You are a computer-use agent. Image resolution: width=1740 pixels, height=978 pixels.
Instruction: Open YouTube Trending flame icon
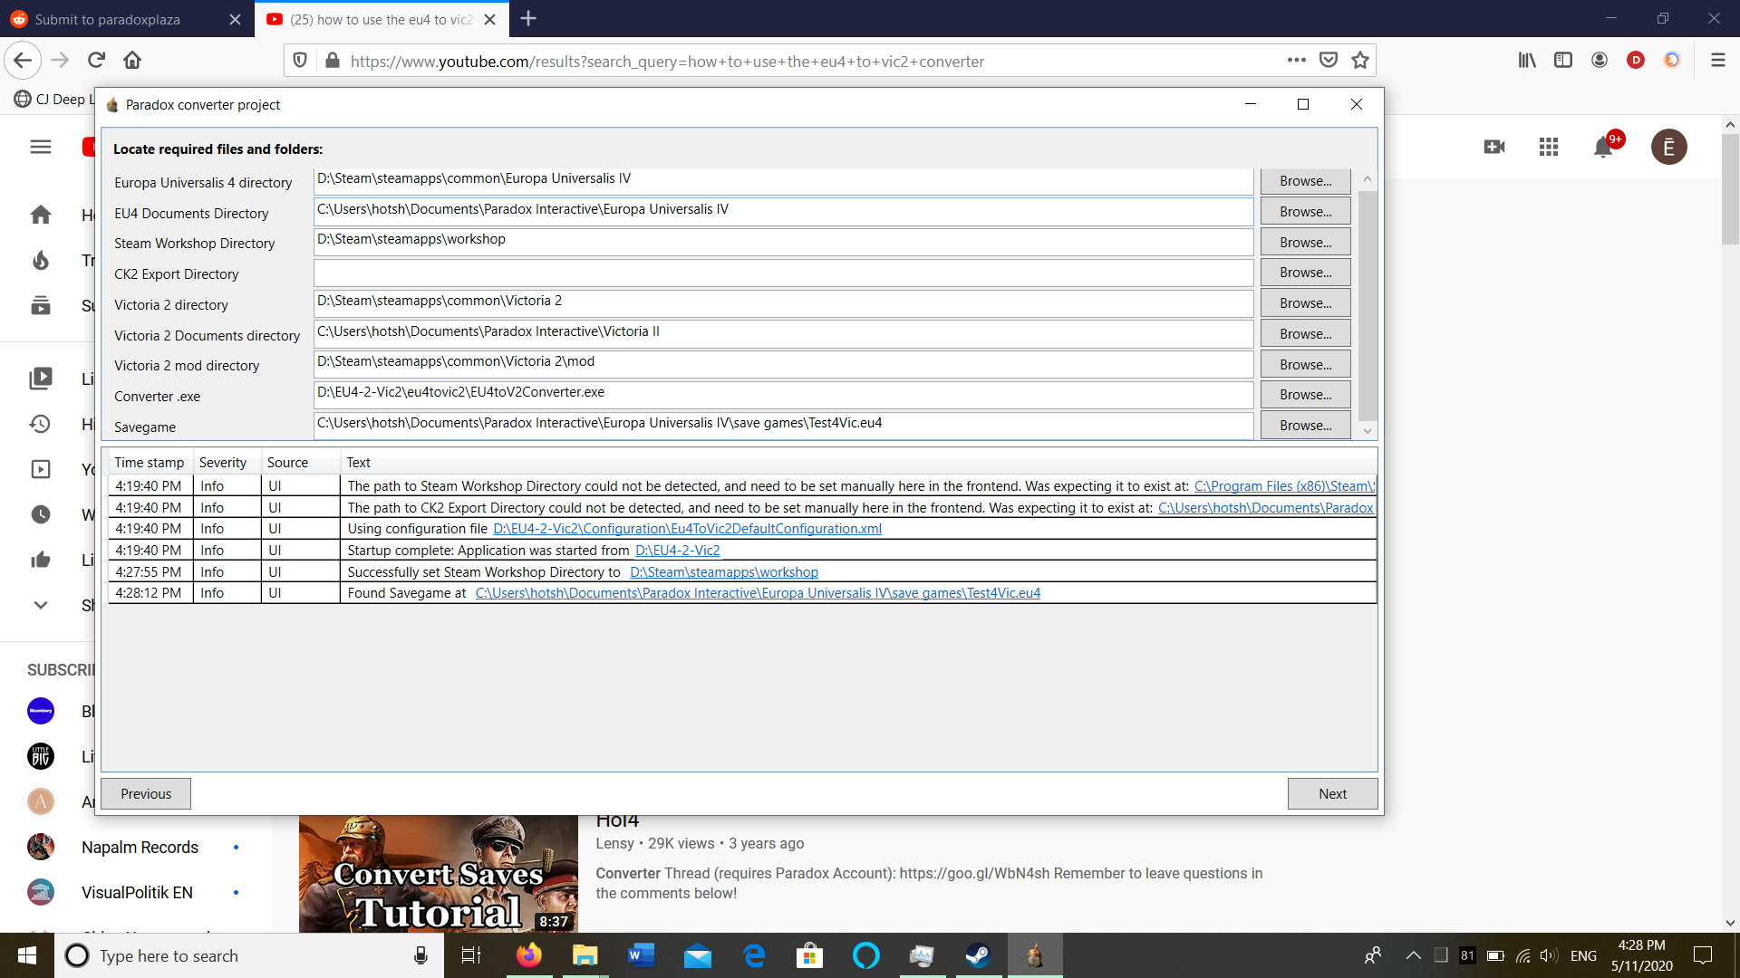click(41, 261)
